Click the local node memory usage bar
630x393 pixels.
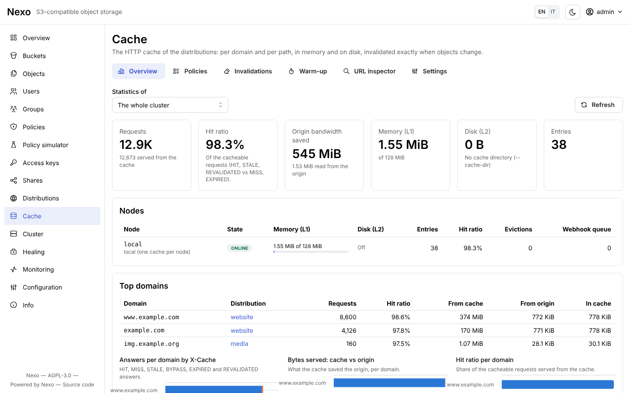(x=311, y=252)
